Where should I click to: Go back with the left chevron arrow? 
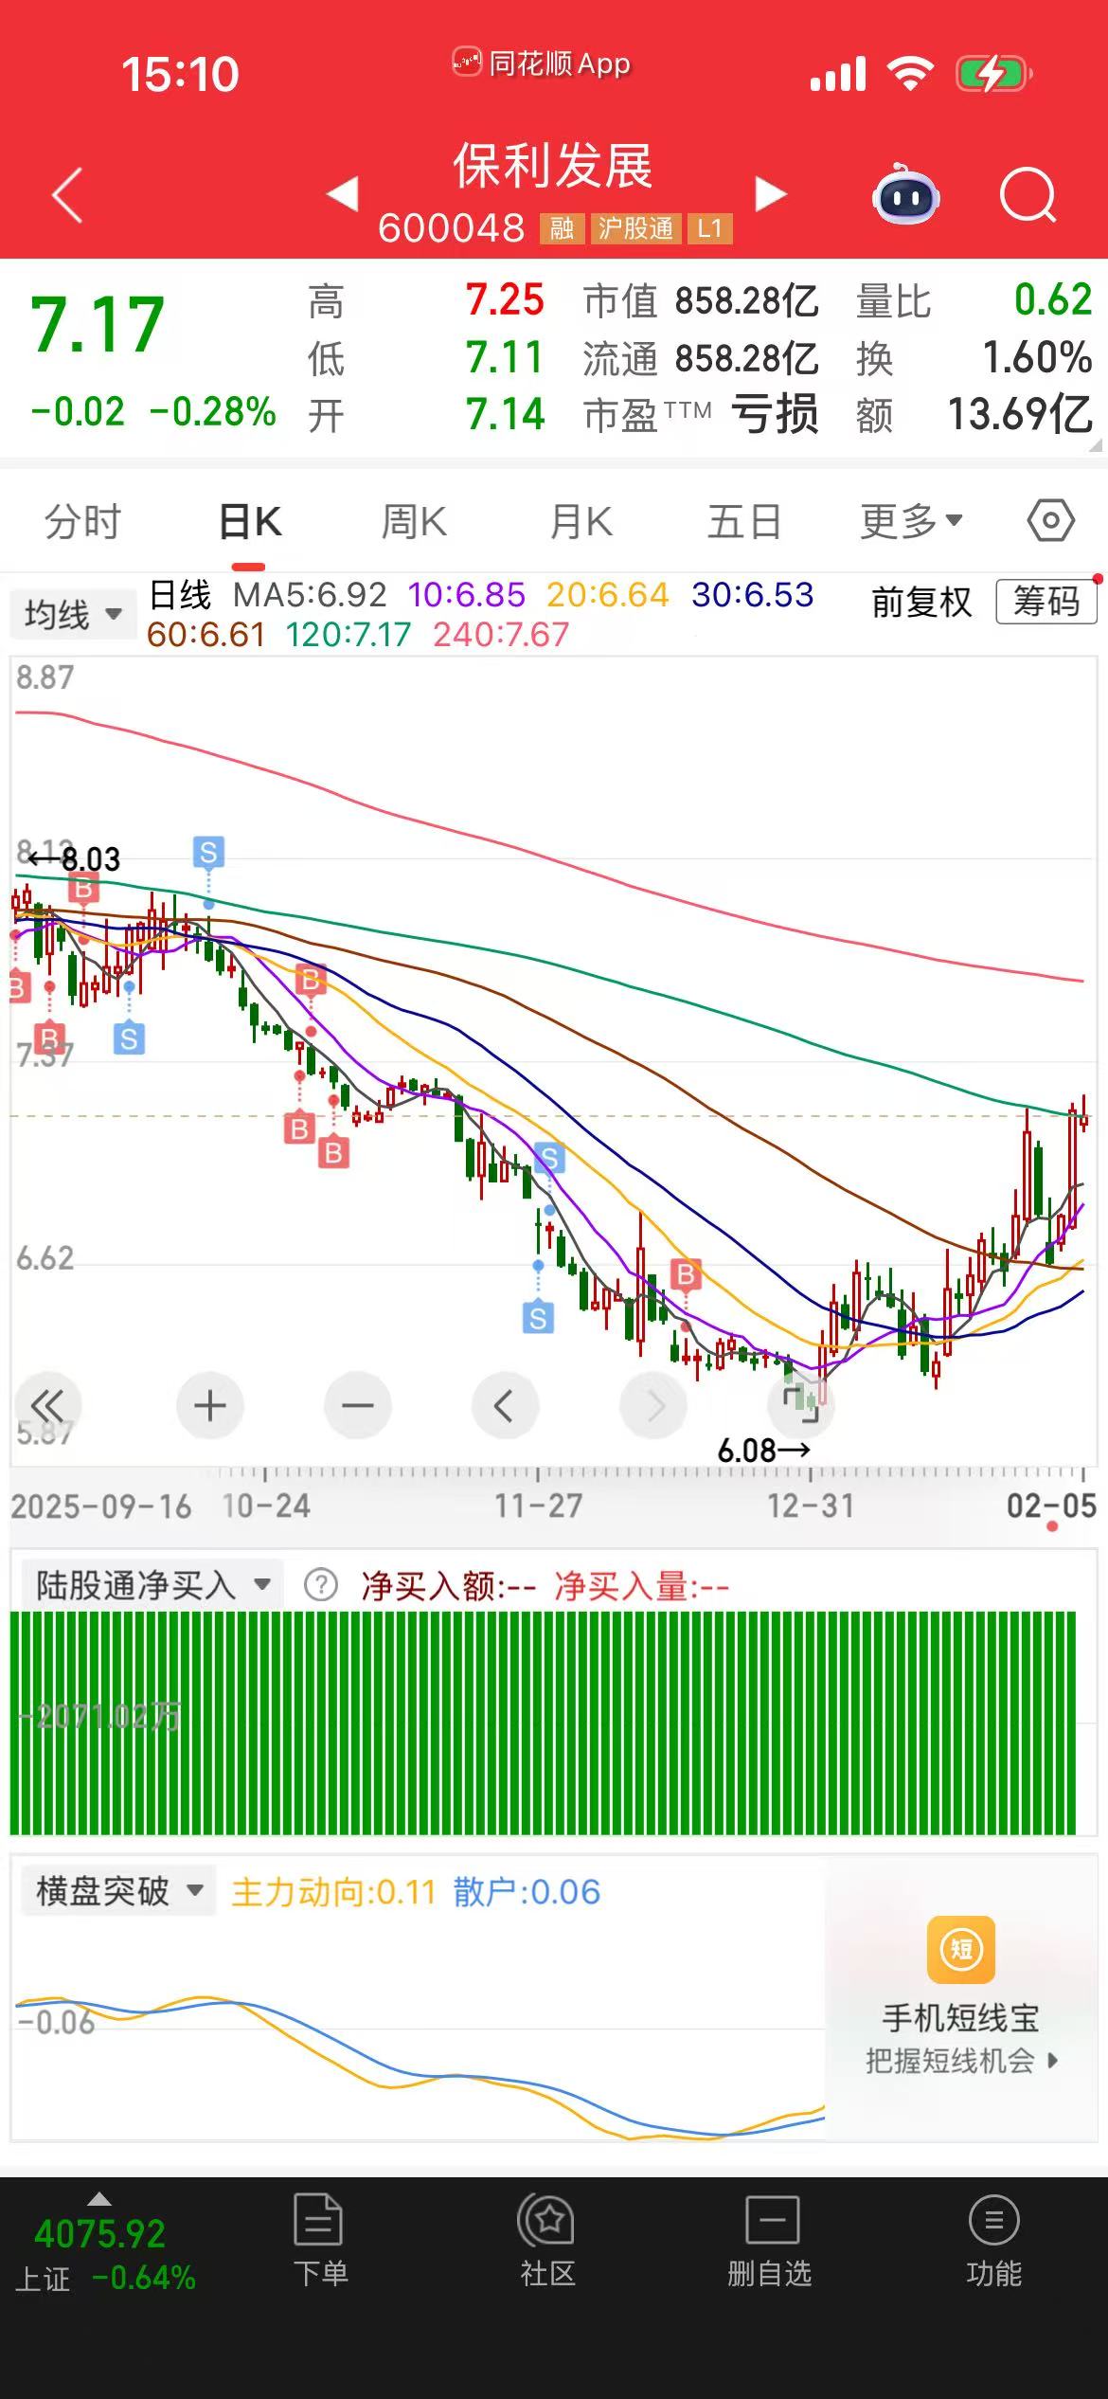pos(67,195)
